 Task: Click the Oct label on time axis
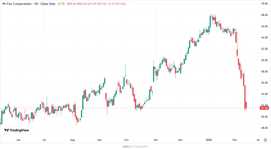pos(126,140)
